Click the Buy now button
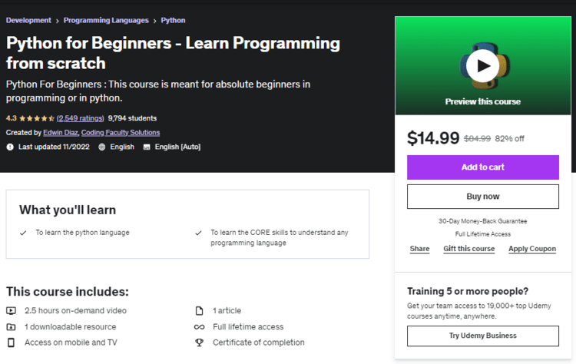The width and height of the screenshot is (576, 364). coord(483,197)
